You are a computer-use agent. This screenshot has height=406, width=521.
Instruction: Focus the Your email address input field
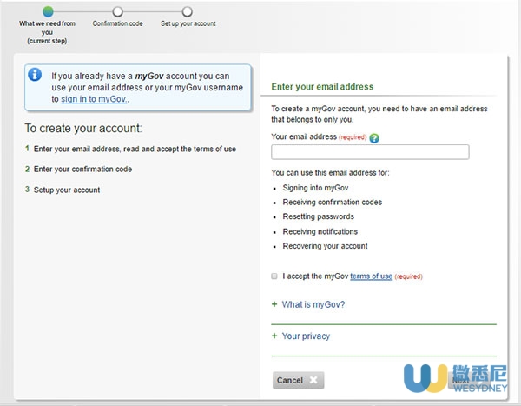[370, 152]
